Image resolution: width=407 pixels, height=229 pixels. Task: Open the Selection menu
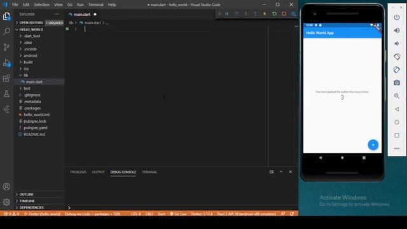(x=41, y=4)
